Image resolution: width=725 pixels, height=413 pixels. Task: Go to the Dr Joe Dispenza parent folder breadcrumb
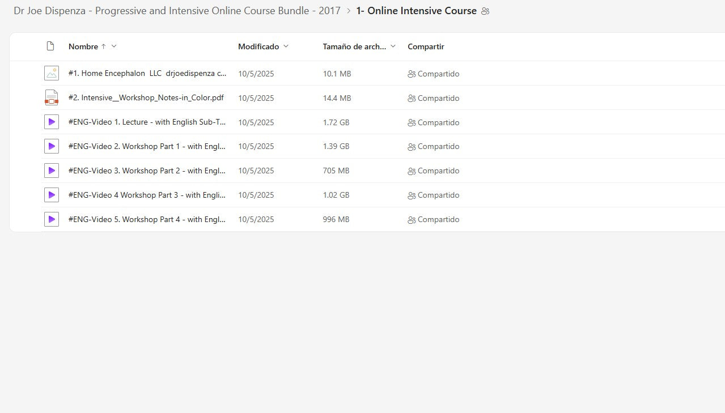click(x=177, y=11)
